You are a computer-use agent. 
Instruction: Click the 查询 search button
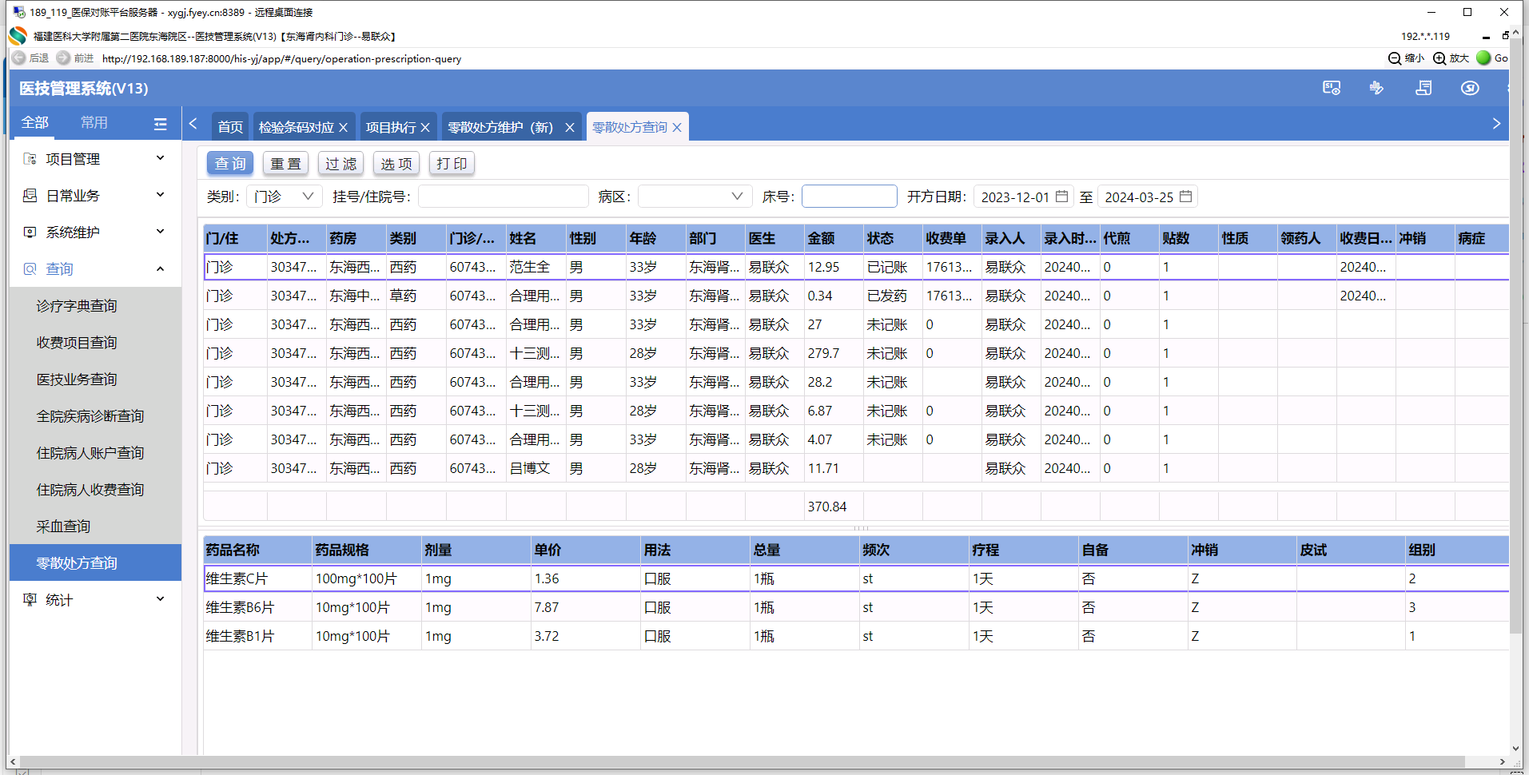230,164
